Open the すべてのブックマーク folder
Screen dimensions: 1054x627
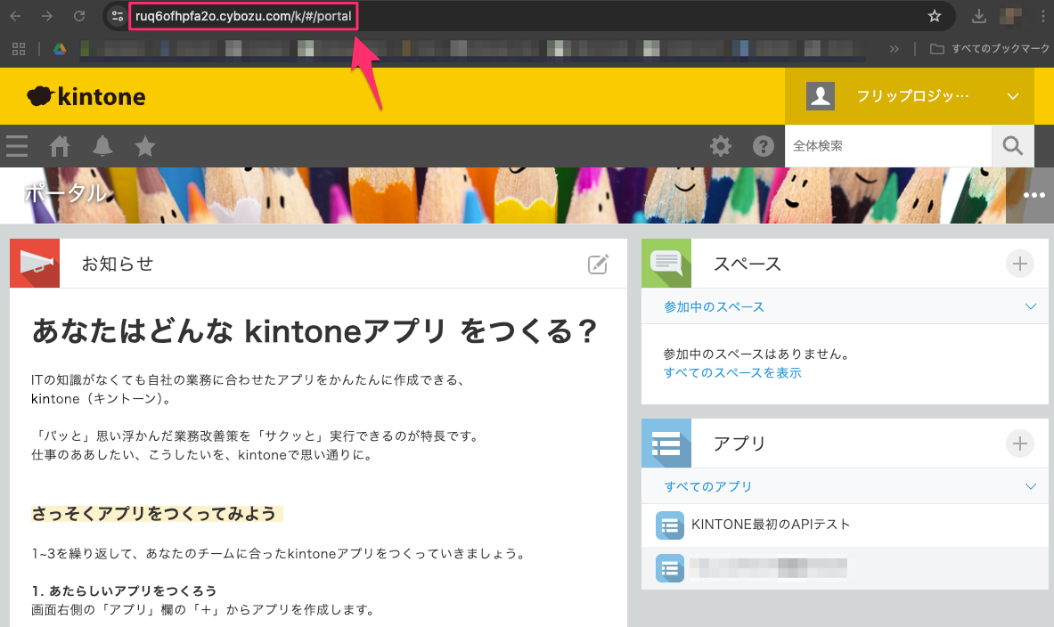pos(990,48)
